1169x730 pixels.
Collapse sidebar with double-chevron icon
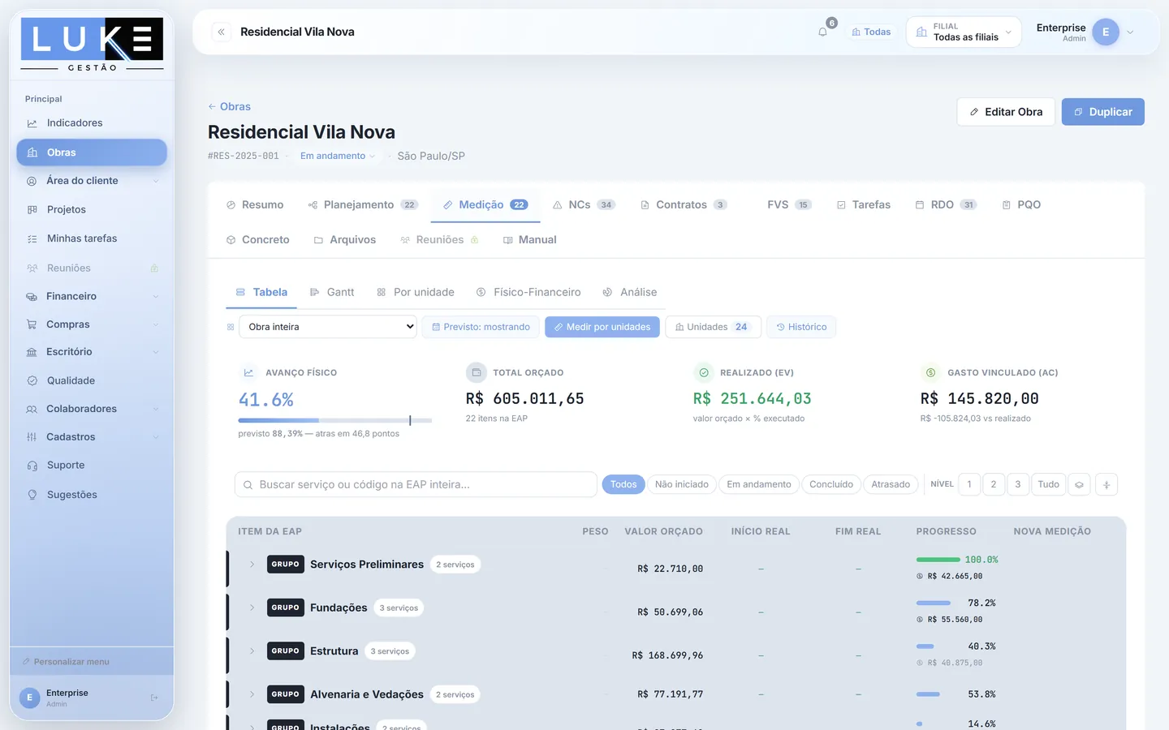pyautogui.click(x=221, y=32)
